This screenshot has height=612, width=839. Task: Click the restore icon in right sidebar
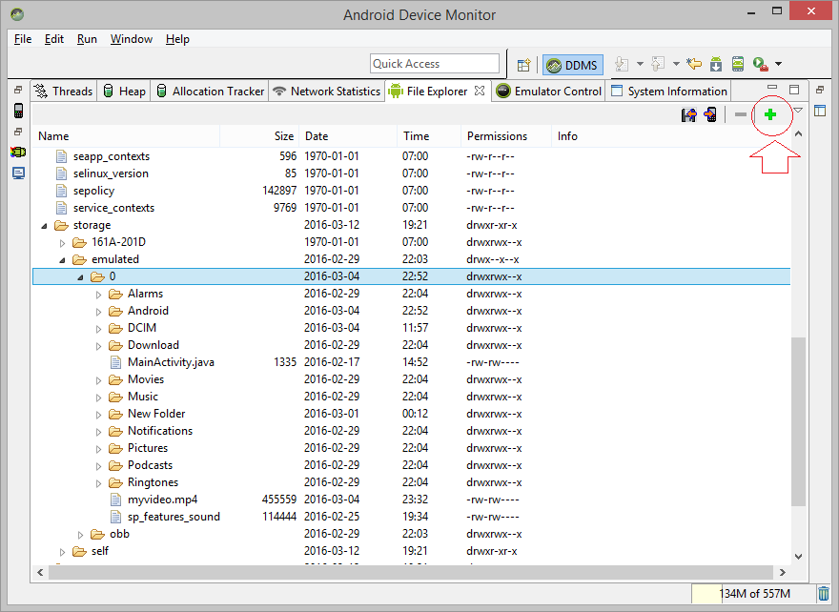point(820,90)
